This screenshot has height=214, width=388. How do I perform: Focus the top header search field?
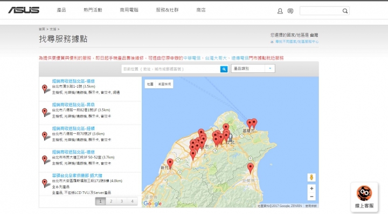point(321,11)
